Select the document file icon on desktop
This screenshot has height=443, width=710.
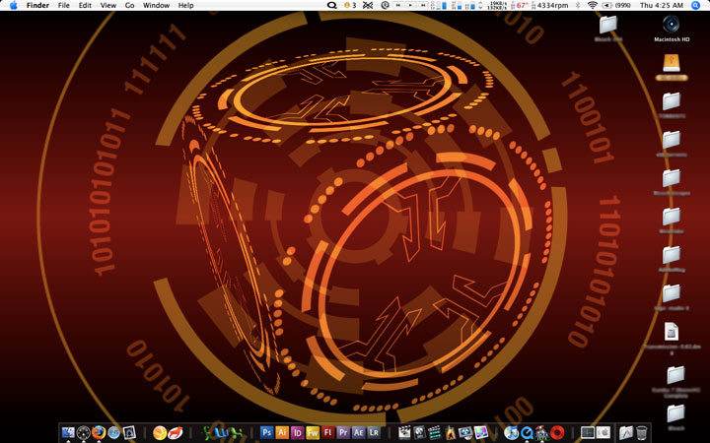point(672,332)
